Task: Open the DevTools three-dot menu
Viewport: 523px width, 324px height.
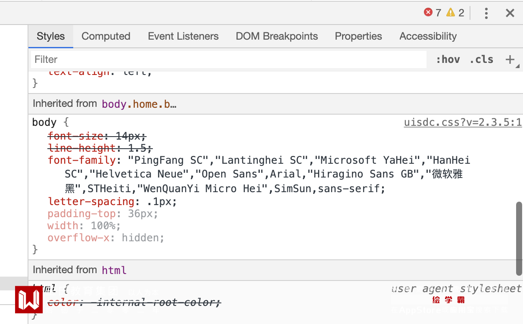Action: [486, 13]
